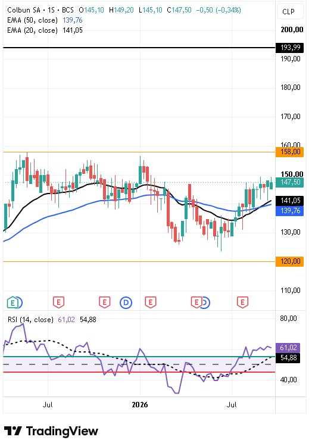
Task: Click the 193,99 black price label
Action: (290, 48)
